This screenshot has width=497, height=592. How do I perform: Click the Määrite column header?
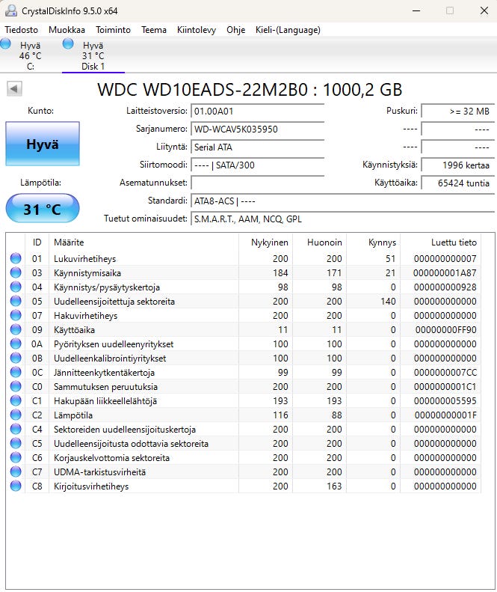click(x=143, y=242)
